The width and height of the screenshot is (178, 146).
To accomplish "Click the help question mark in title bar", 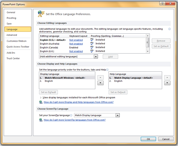I will coord(162,3).
